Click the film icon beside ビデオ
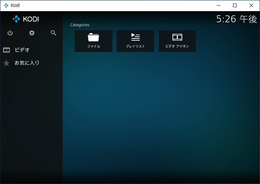Image resolution: width=260 pixels, height=184 pixels. (6, 50)
